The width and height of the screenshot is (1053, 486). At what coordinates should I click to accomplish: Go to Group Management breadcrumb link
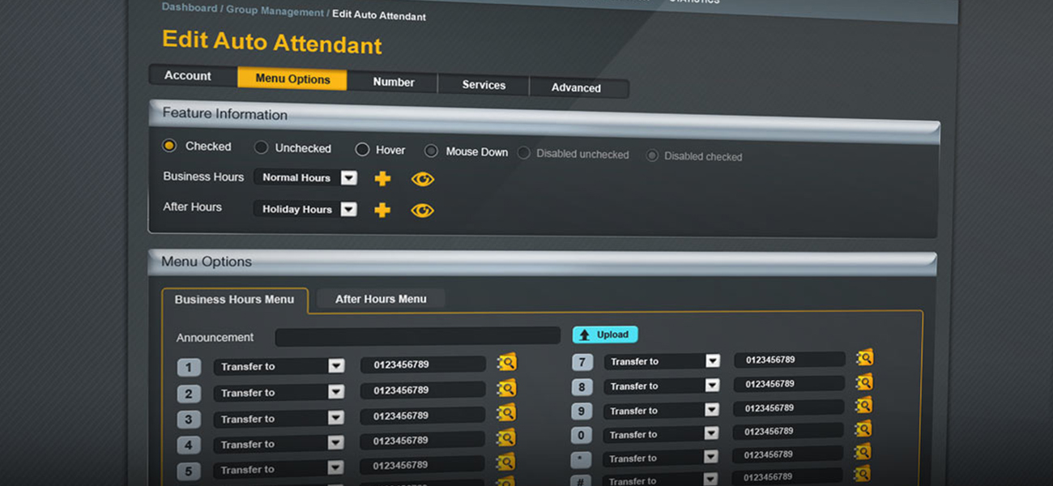[x=275, y=11]
